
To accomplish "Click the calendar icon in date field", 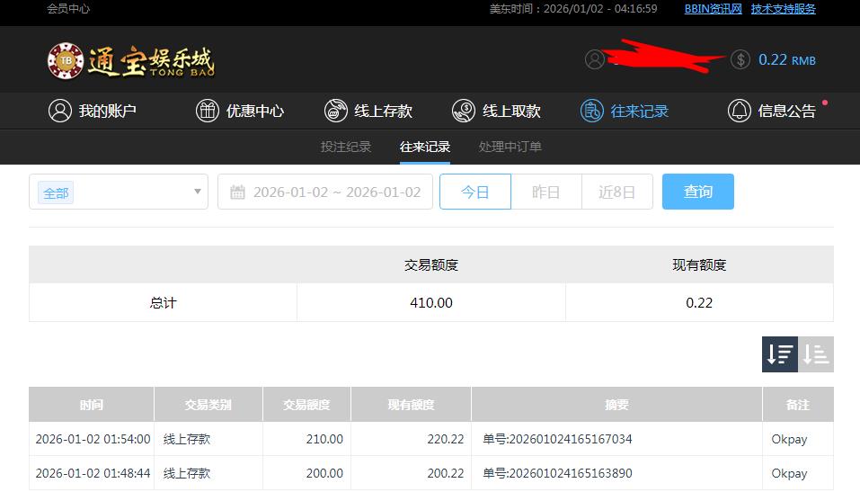I will pos(237,192).
